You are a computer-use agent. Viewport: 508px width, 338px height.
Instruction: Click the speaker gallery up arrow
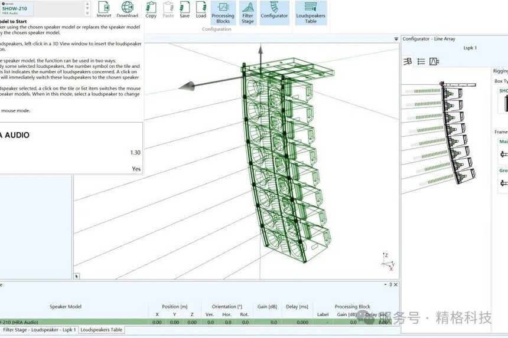click(x=87, y=4)
